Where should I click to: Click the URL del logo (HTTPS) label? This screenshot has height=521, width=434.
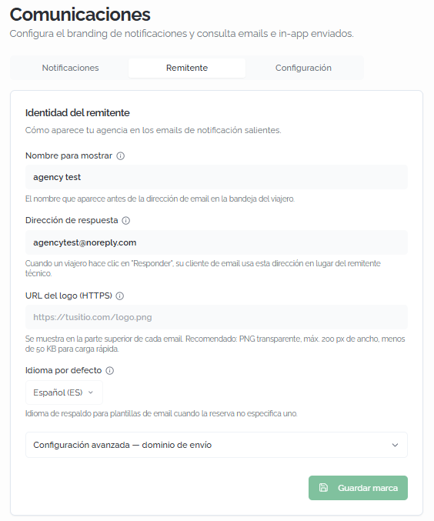click(x=68, y=296)
